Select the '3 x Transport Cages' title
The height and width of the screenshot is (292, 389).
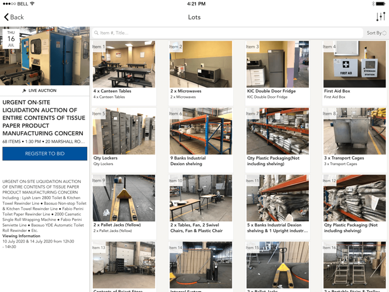[344, 158]
